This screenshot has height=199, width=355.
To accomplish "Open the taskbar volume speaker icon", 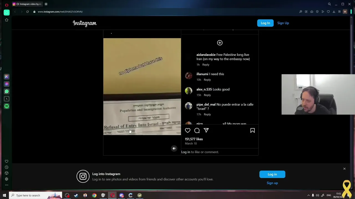I will click(318, 195).
